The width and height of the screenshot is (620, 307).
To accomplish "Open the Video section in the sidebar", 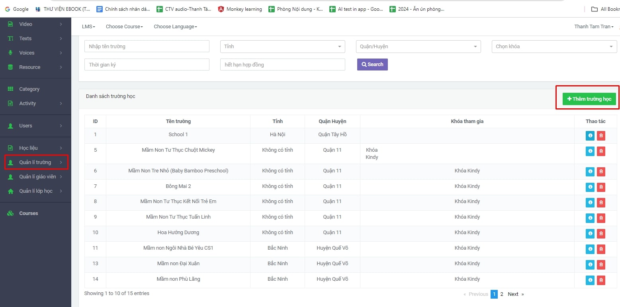I will (25, 24).
